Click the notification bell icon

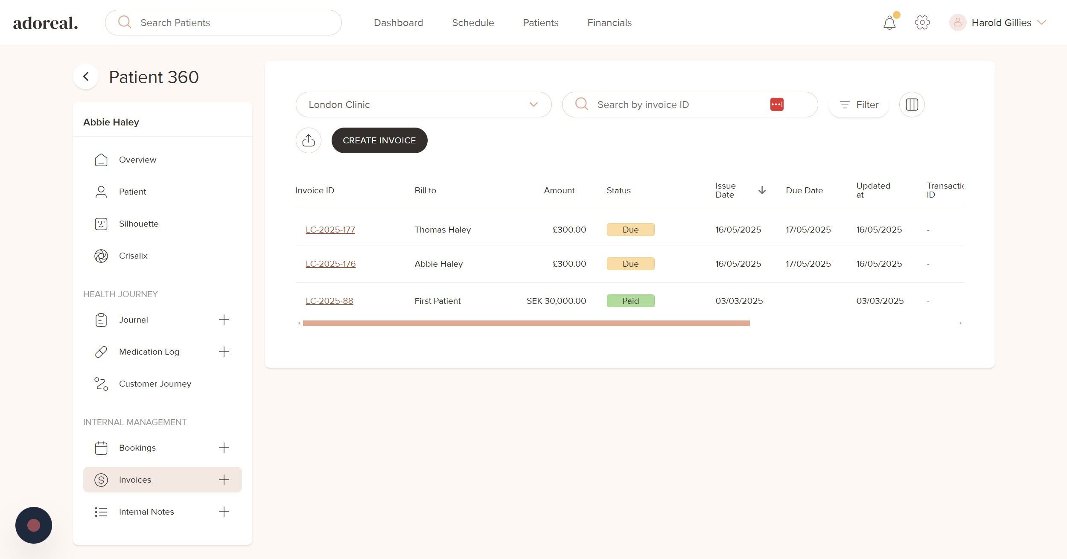(x=889, y=23)
